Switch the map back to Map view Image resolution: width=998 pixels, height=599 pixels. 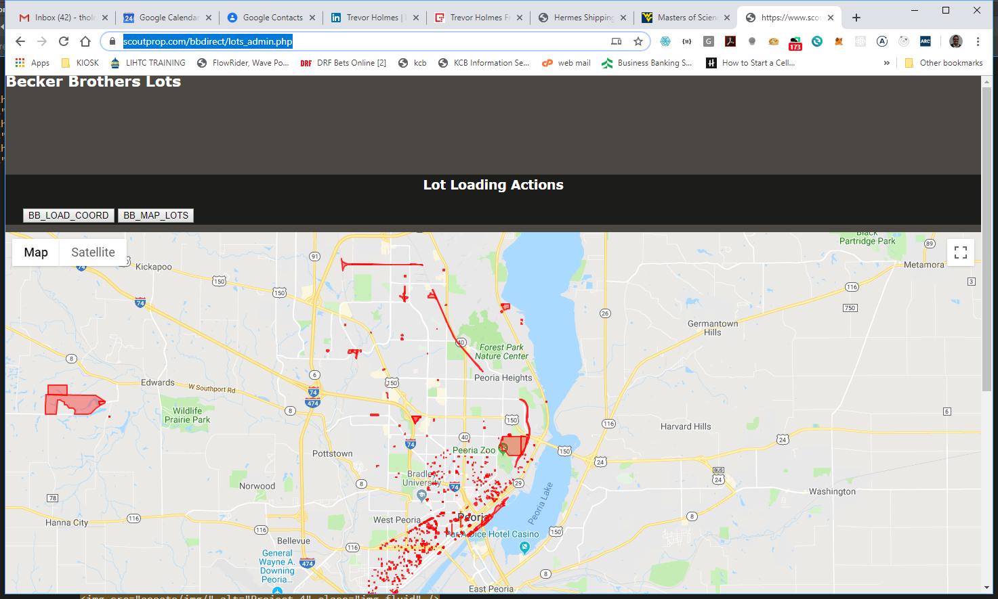(x=35, y=252)
